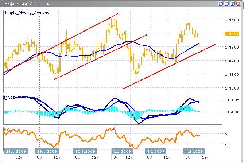Select the RSI indicator label
The image size is (244, 164).
(7, 129)
